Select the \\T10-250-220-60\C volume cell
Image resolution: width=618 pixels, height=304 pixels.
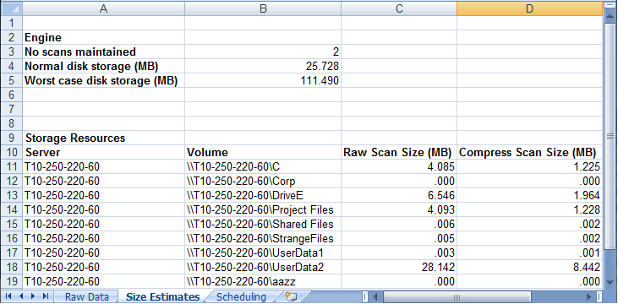[x=263, y=166]
